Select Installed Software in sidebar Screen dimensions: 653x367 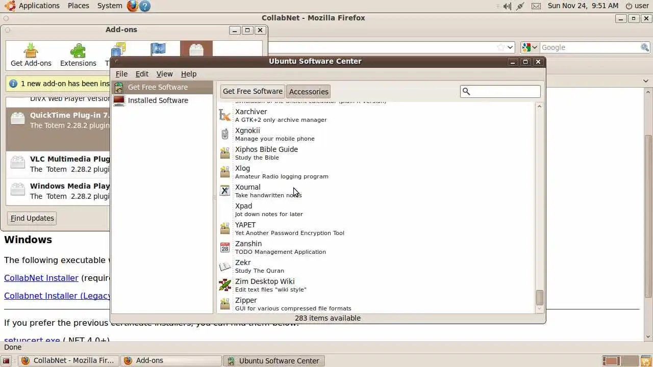[x=162, y=100]
